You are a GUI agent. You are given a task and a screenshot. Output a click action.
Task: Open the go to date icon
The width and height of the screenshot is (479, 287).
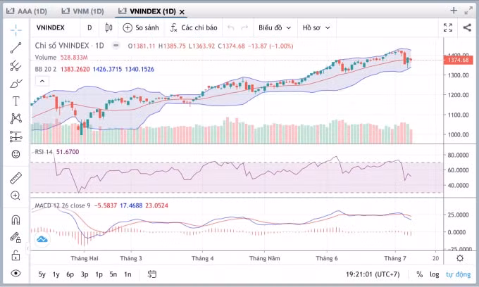152,274
